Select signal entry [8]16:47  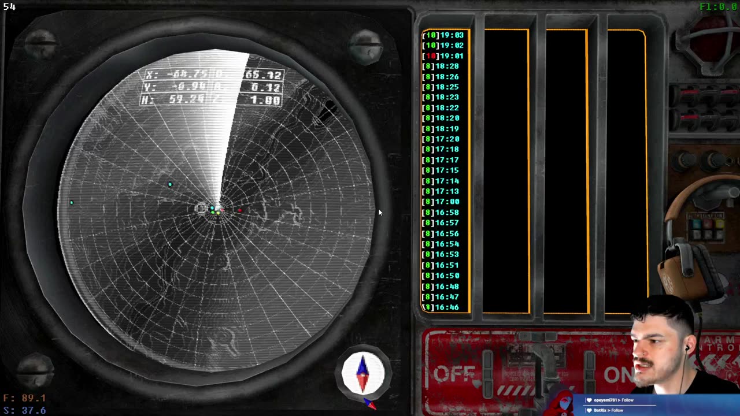[x=442, y=297]
